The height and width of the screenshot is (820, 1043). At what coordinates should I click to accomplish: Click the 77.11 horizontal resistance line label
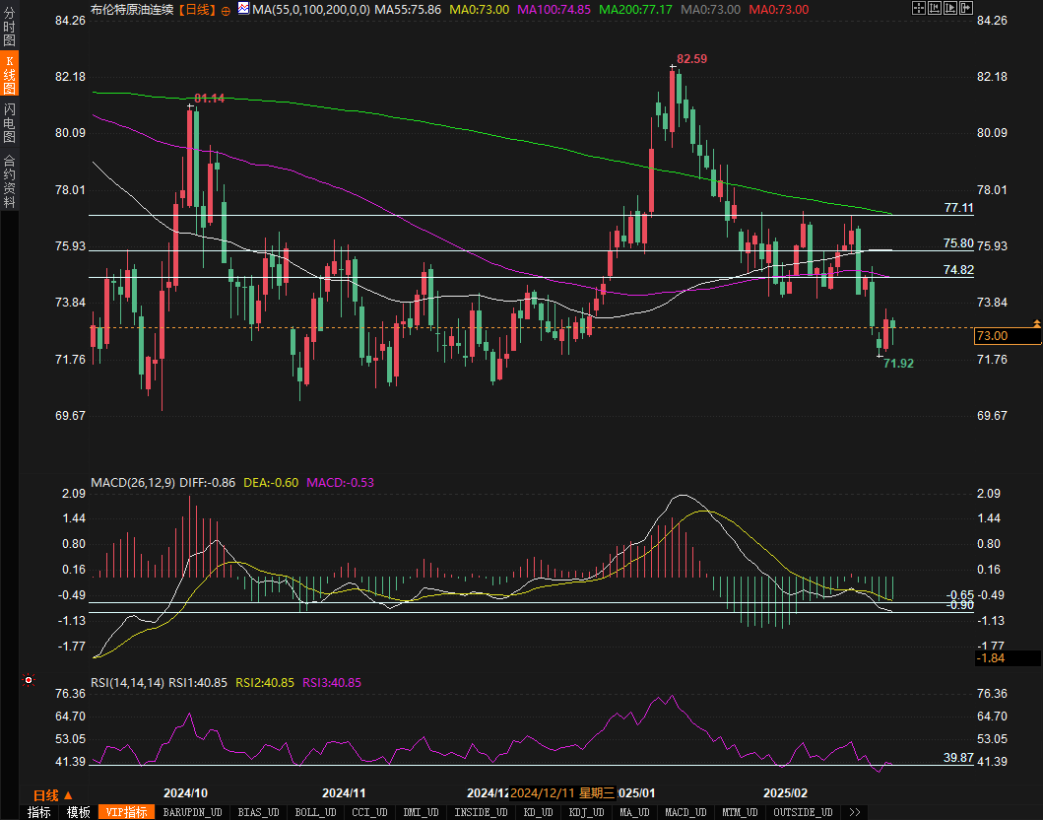point(957,208)
